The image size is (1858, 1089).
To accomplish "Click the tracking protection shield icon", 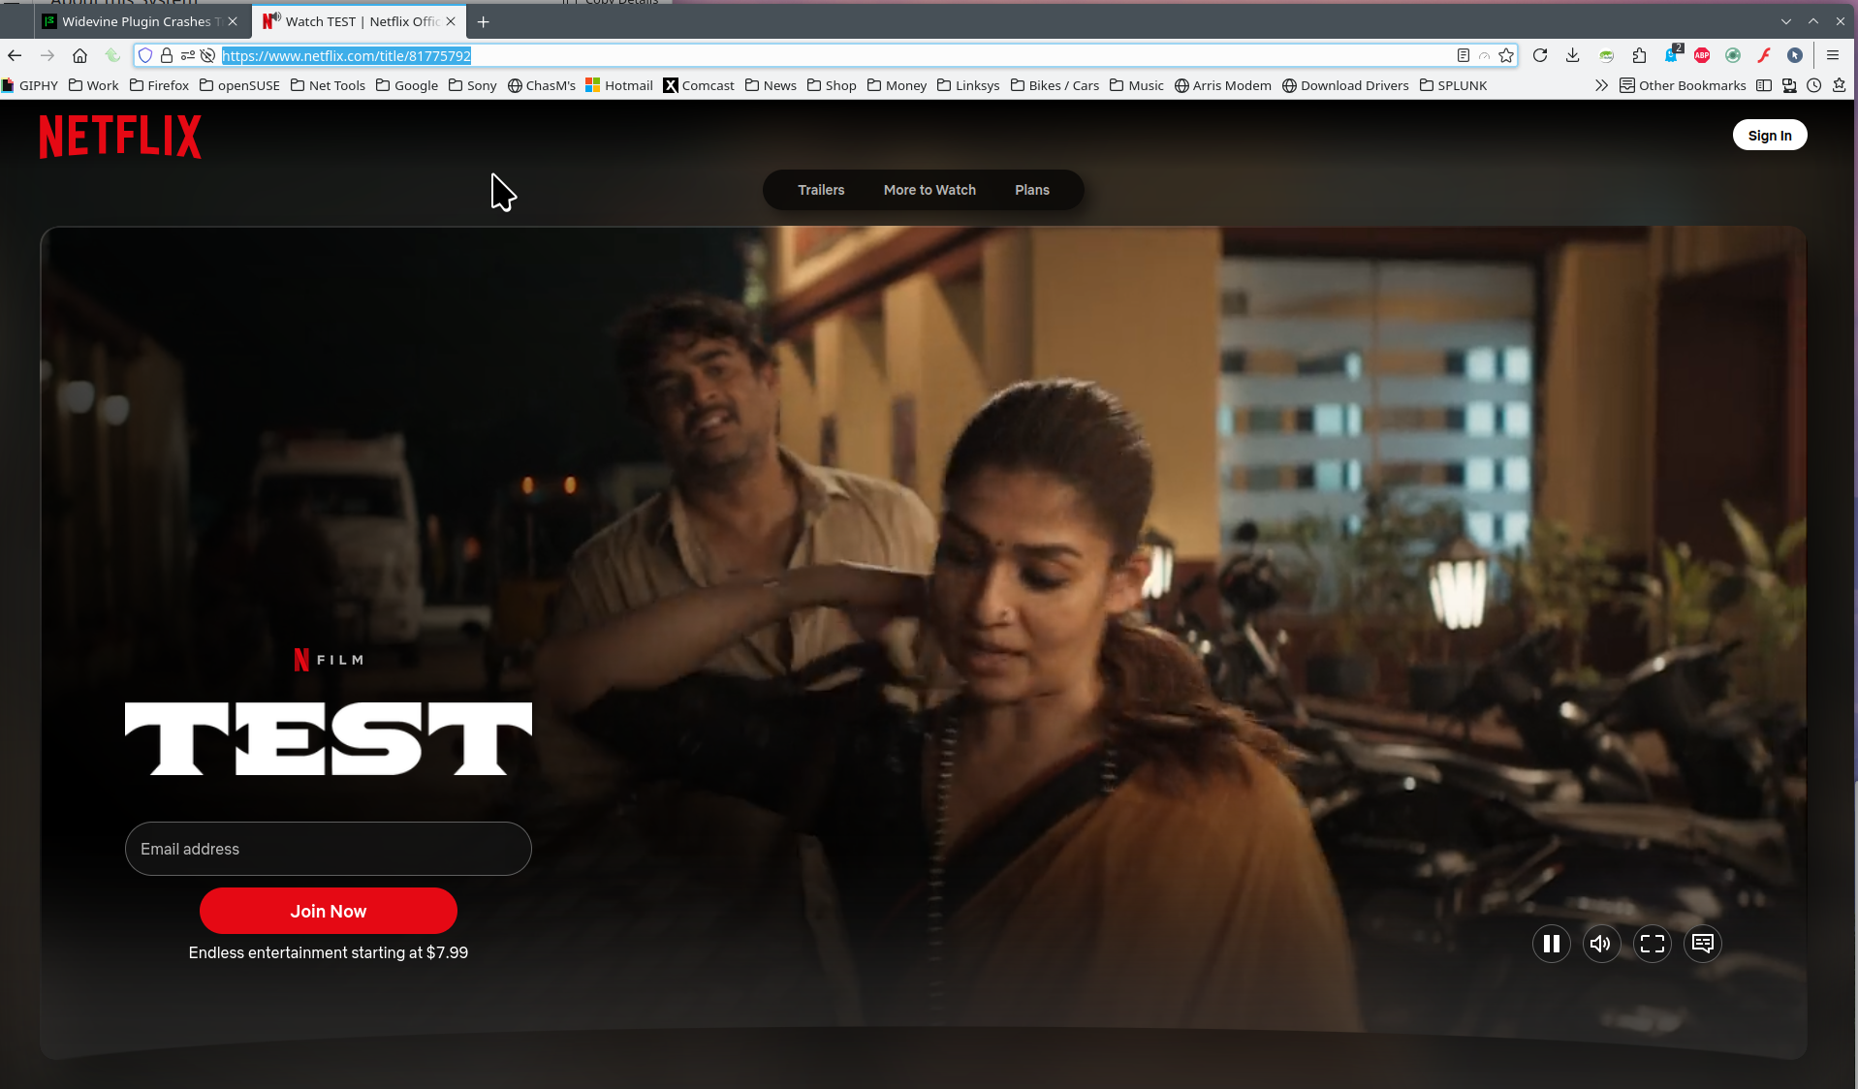I will [x=145, y=55].
